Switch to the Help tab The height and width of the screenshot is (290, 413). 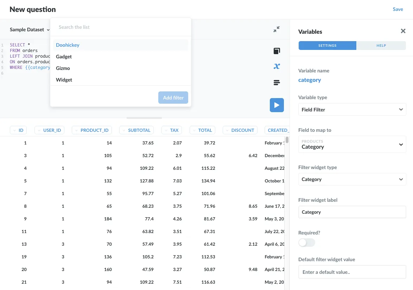click(x=381, y=46)
